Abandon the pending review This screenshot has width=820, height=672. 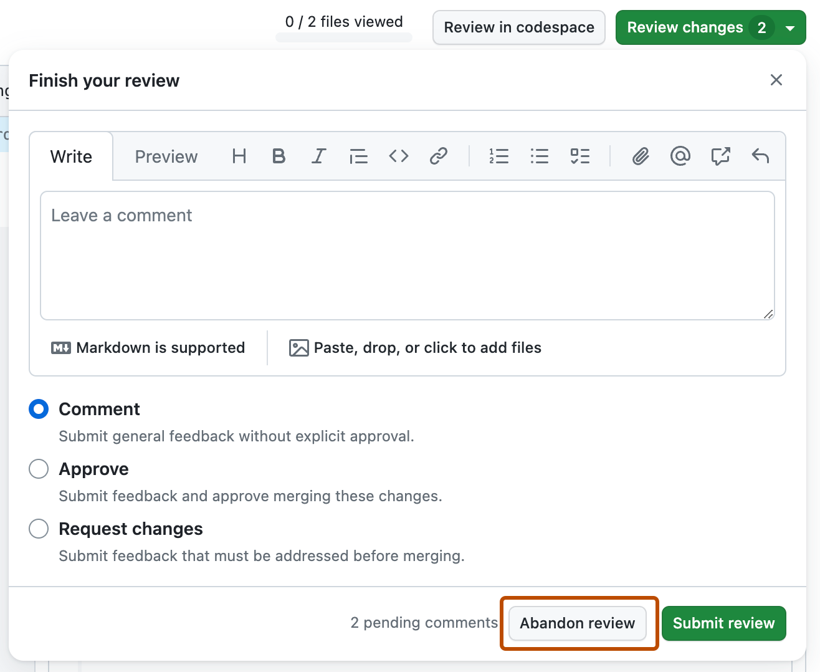(577, 623)
